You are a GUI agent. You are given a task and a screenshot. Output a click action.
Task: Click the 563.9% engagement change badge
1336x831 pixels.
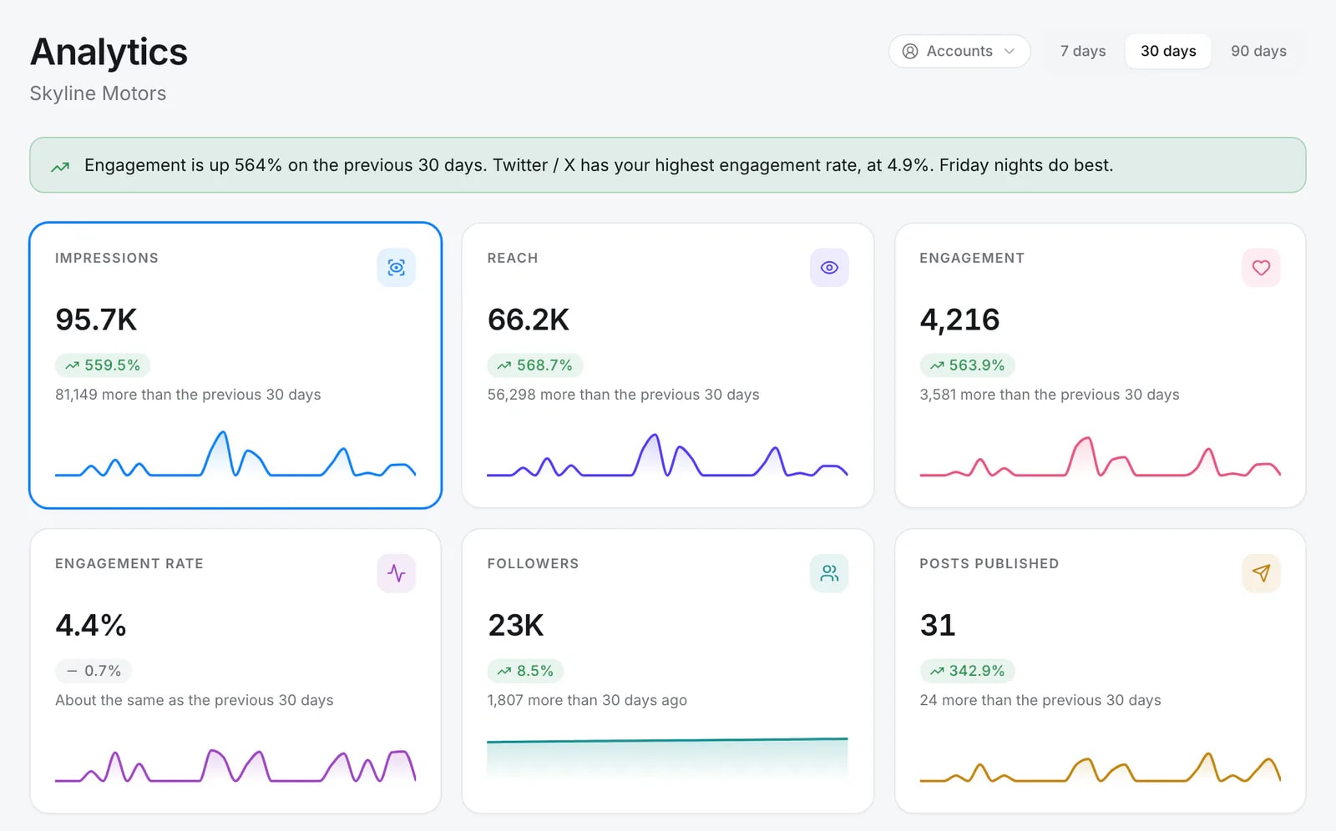coord(967,365)
